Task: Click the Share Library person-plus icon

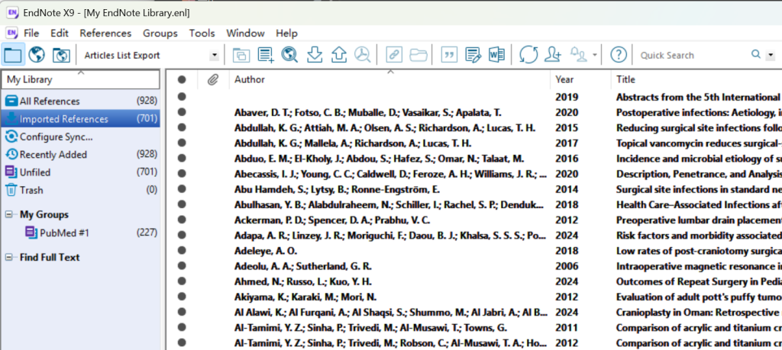Action: tap(552, 55)
